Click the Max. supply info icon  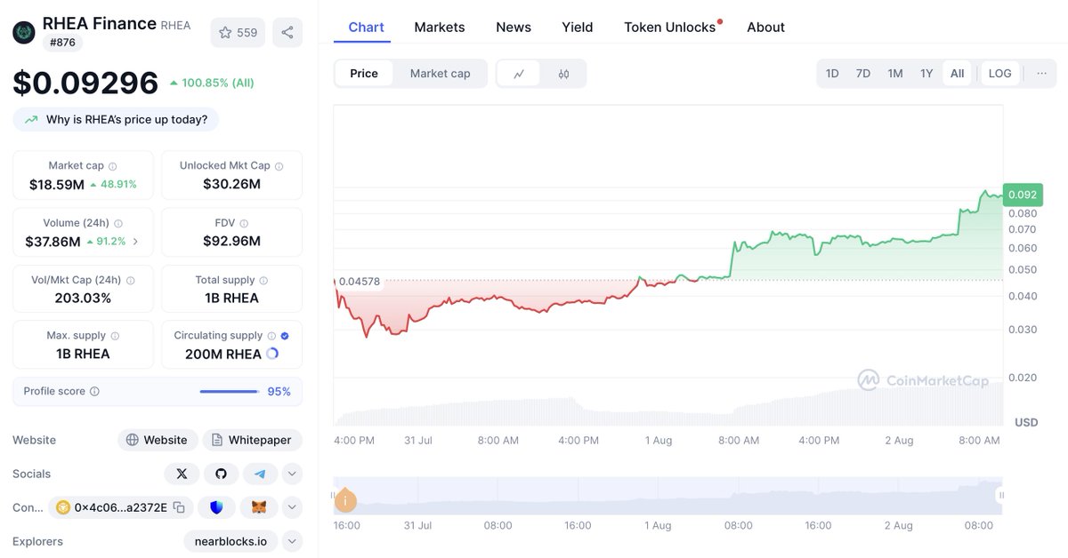115,336
